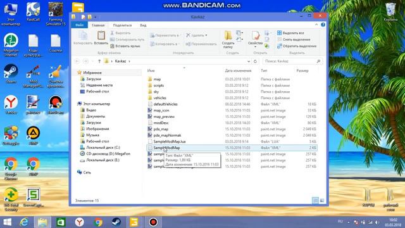
Task: Sort by the Размер column header
Action: [302, 70]
